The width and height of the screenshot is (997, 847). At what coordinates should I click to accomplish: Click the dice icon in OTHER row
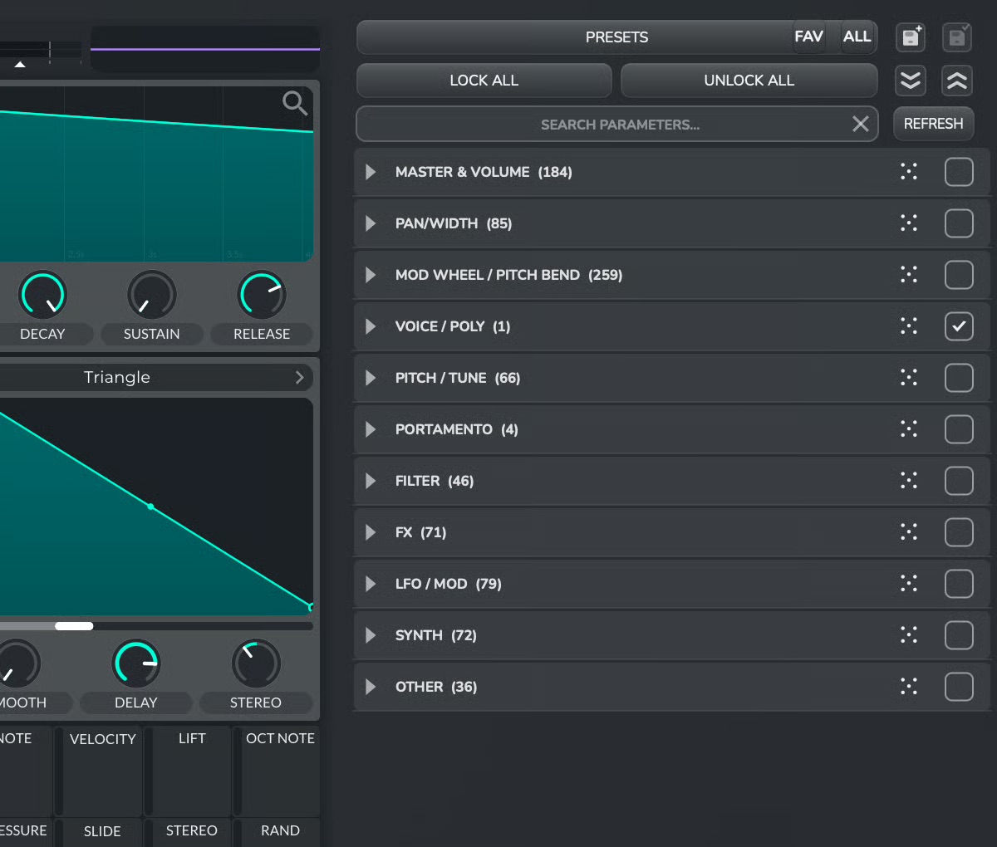point(909,687)
